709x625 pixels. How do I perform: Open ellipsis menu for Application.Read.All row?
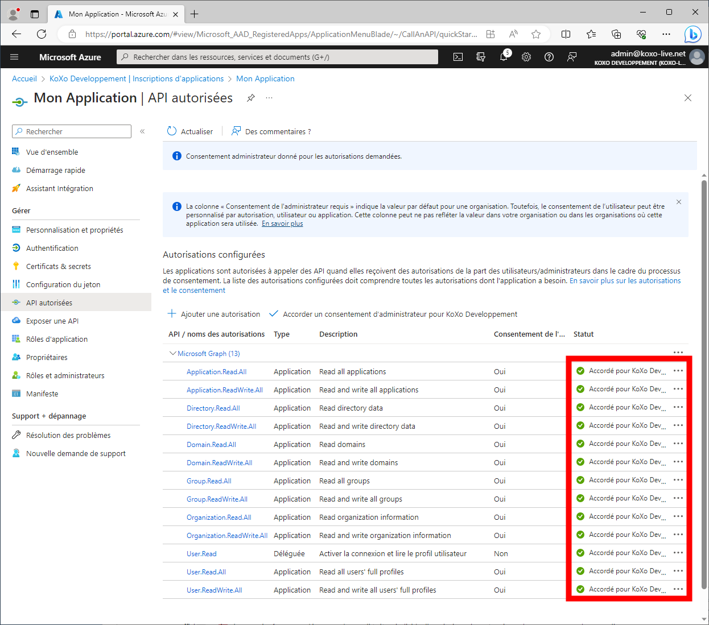coord(678,371)
